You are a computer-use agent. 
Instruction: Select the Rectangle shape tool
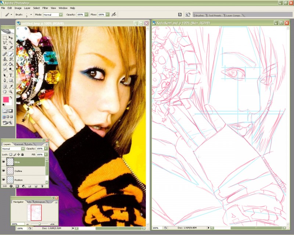pyautogui.click(x=11, y=80)
